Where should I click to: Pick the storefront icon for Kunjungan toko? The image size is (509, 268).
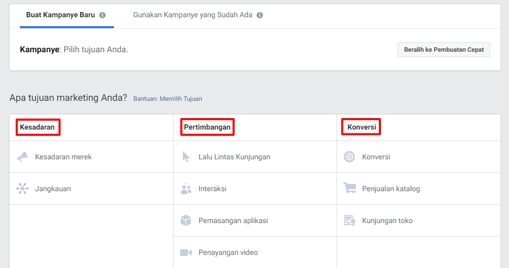point(349,220)
